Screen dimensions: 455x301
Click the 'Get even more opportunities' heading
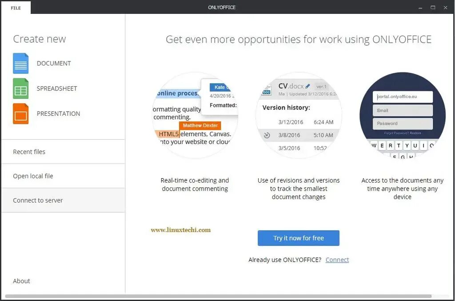tap(299, 39)
